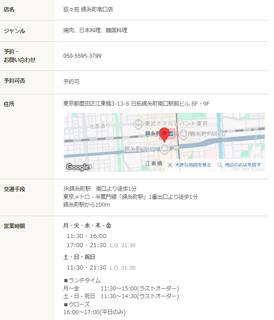Click the Google logo on the map
The image size is (274, 320).
(x=78, y=167)
